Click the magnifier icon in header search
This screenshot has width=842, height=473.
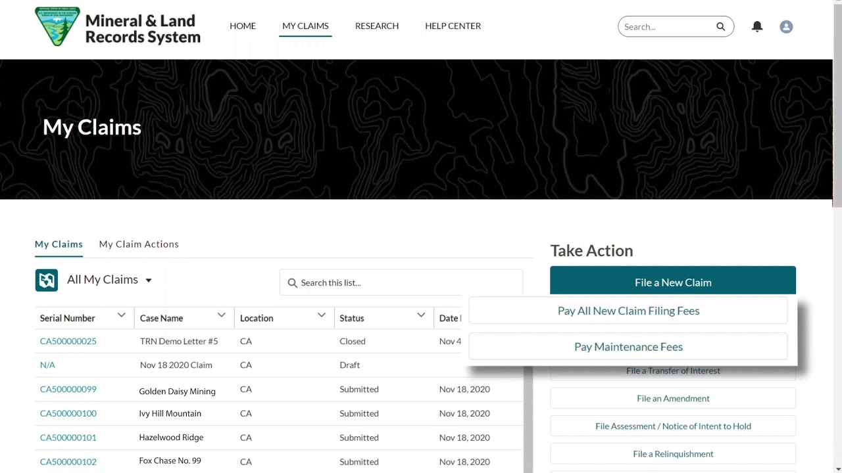click(x=720, y=26)
